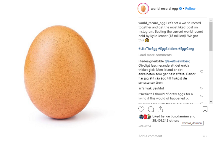Follow the world_record_egg account
The image size is (213, 142).
click(x=190, y=9)
